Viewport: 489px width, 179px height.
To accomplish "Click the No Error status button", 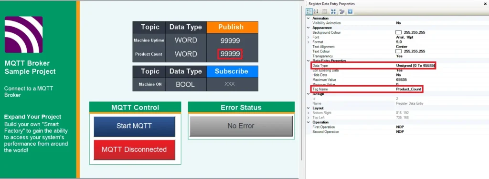I will [x=241, y=126].
